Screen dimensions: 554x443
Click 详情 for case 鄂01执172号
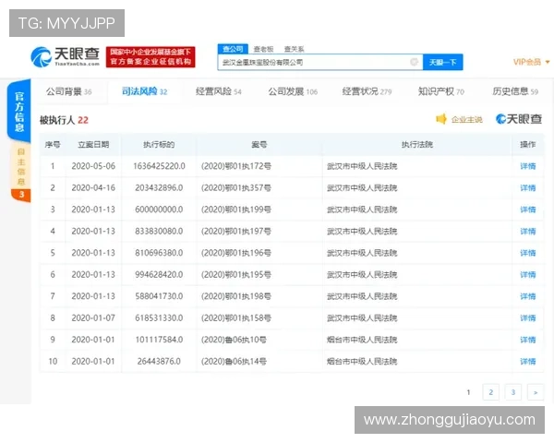528,166
